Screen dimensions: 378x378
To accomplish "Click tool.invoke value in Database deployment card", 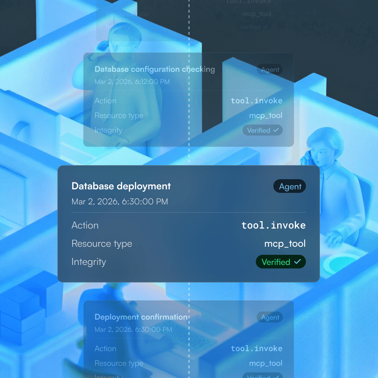I will click(x=274, y=225).
